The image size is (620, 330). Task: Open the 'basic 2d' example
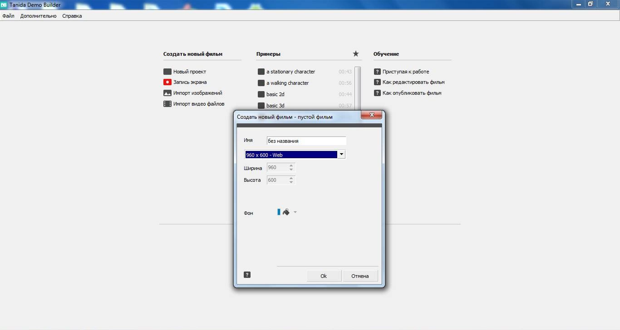[275, 94]
